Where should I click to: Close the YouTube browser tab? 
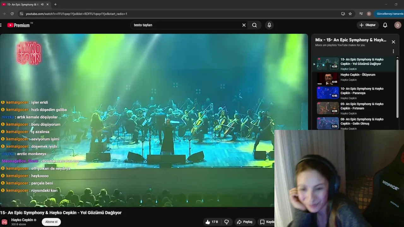tap(48, 4)
